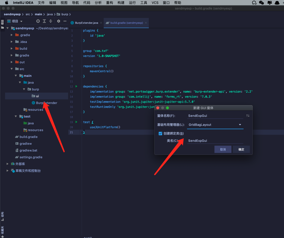Open the 编辑 (Edit) menu

(x=53, y=3)
